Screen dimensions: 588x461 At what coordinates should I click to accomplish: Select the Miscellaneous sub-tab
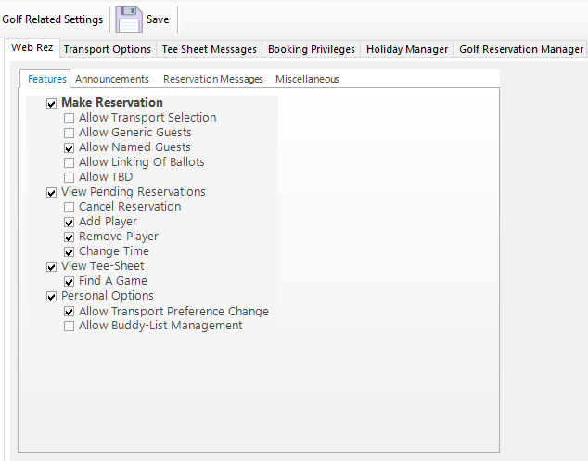(x=307, y=79)
